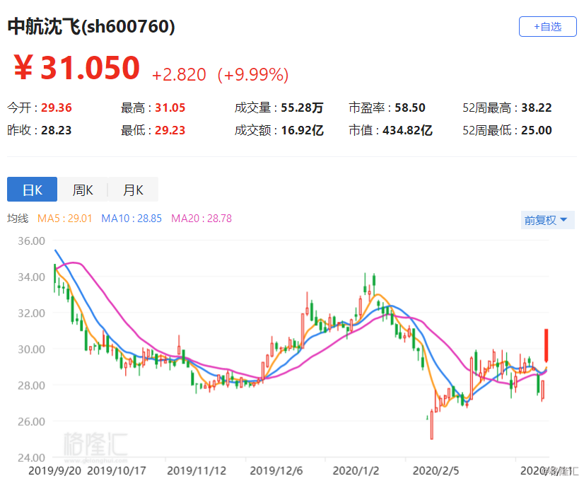This screenshot has height=481, width=584.
Task: Switch to the 日K daily chart tab
Action: pyautogui.click(x=32, y=190)
